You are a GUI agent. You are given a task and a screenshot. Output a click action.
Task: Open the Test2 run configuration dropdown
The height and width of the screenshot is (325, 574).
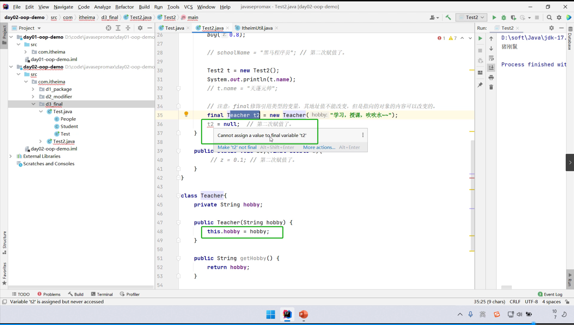coord(471,18)
